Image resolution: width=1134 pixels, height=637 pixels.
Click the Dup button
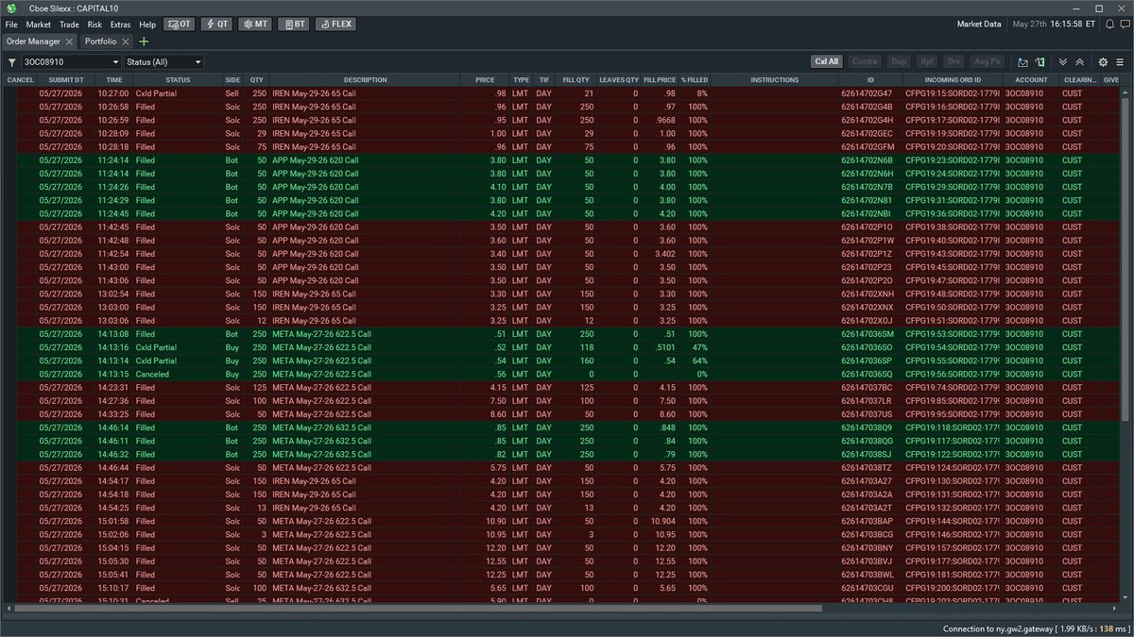coord(899,61)
